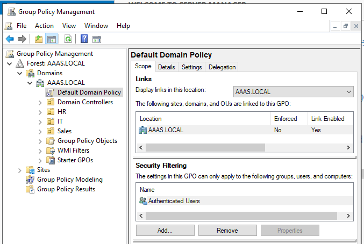The image size is (364, 244).
Task: Click right arrow of Links list scrollbar
Action: pyautogui.click(x=348, y=147)
